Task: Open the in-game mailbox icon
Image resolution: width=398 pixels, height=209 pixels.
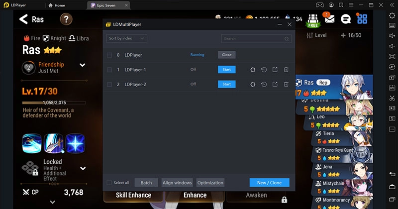Action: point(329,19)
